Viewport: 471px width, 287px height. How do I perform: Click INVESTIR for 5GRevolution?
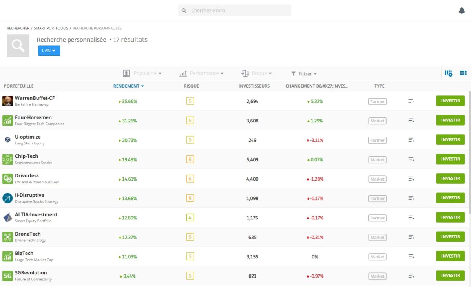tap(450, 276)
